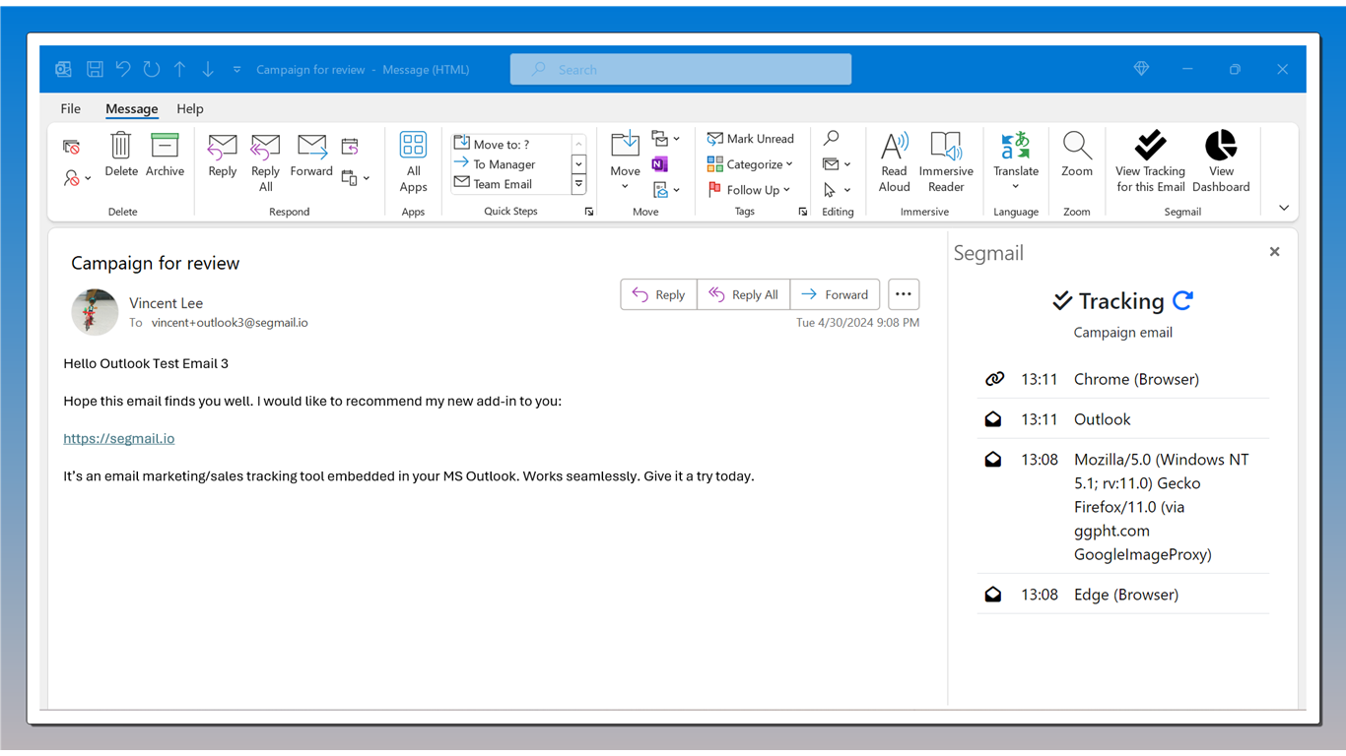Image resolution: width=1346 pixels, height=756 pixels.
Task: Open the All Apps panel
Action: pos(413,162)
